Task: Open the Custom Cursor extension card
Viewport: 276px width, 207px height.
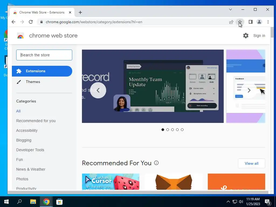Action: (111, 182)
